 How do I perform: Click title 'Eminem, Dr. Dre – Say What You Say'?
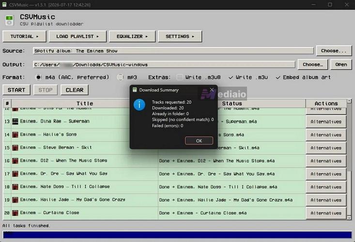coord(63,173)
